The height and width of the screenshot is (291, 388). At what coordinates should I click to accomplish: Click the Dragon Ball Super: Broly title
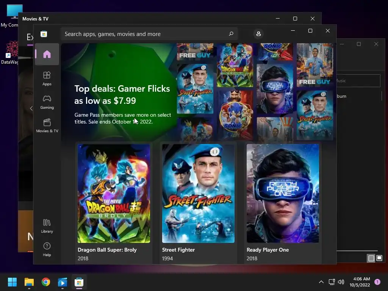coord(107,250)
